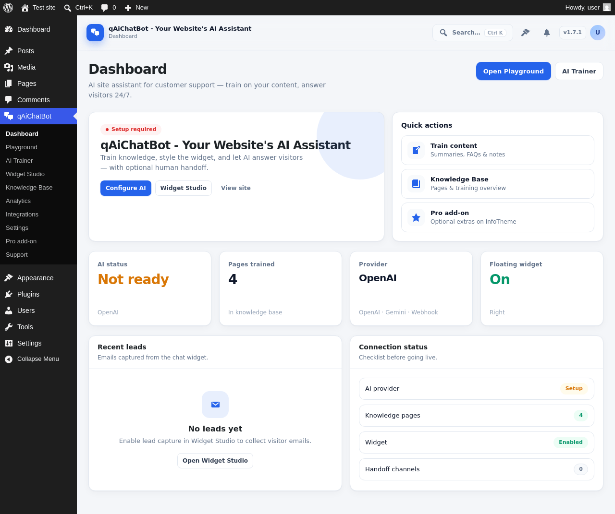
Task: Click the Comments bubble icon in sidebar
Action: click(9, 100)
